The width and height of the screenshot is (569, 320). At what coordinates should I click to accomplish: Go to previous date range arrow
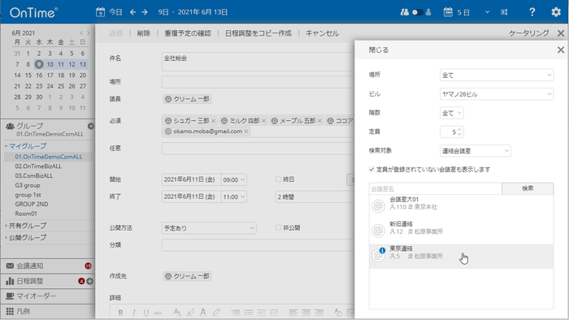pos(132,12)
